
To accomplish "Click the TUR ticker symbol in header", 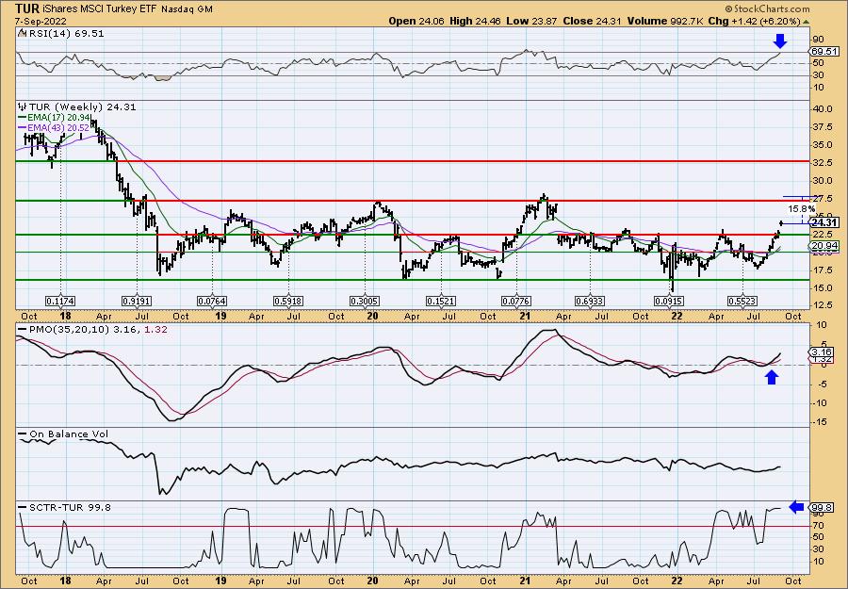I will coord(26,8).
